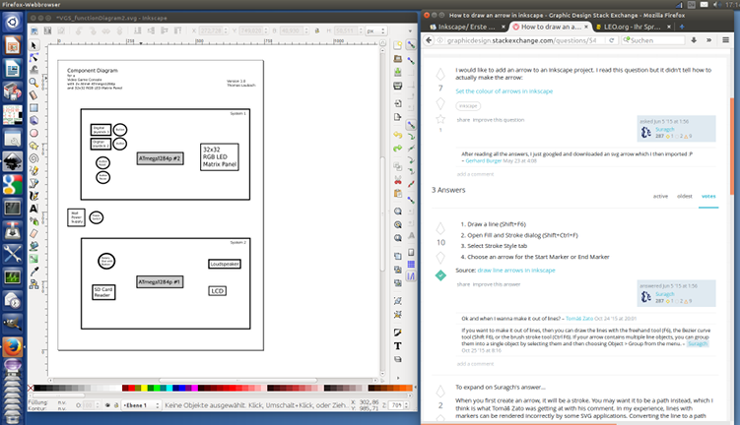Upvote the question with 7 votes
740x425 pixels.
440,74
